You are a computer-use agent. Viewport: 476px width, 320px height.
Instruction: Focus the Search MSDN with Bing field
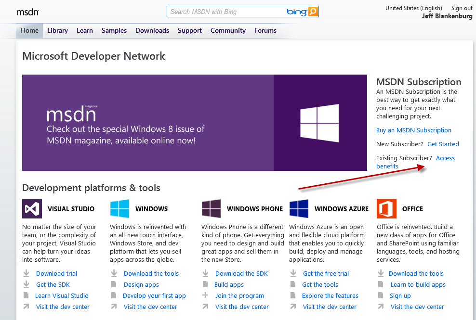coord(226,12)
